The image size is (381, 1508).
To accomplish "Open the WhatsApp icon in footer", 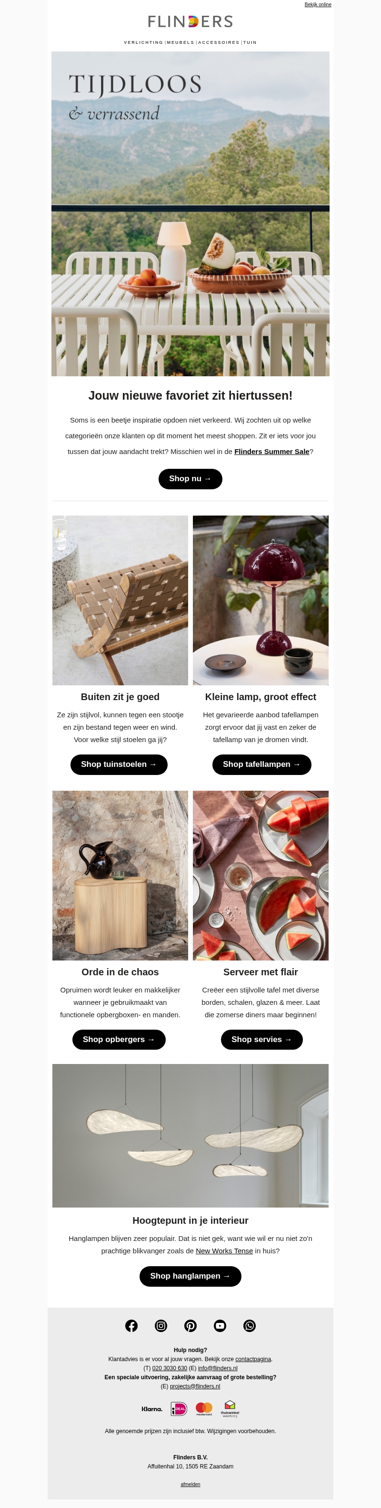I will pyautogui.click(x=250, y=1325).
